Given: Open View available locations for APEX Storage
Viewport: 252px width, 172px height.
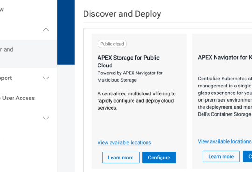Looking at the screenshot, I should tap(124, 143).
